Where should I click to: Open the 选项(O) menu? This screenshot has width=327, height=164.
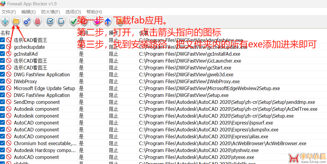73,12
